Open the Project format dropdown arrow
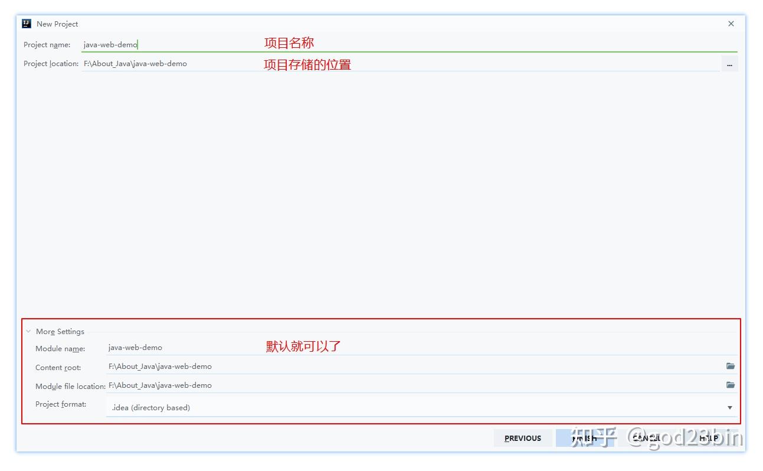Viewport: 763px width, 471px height. coord(730,407)
